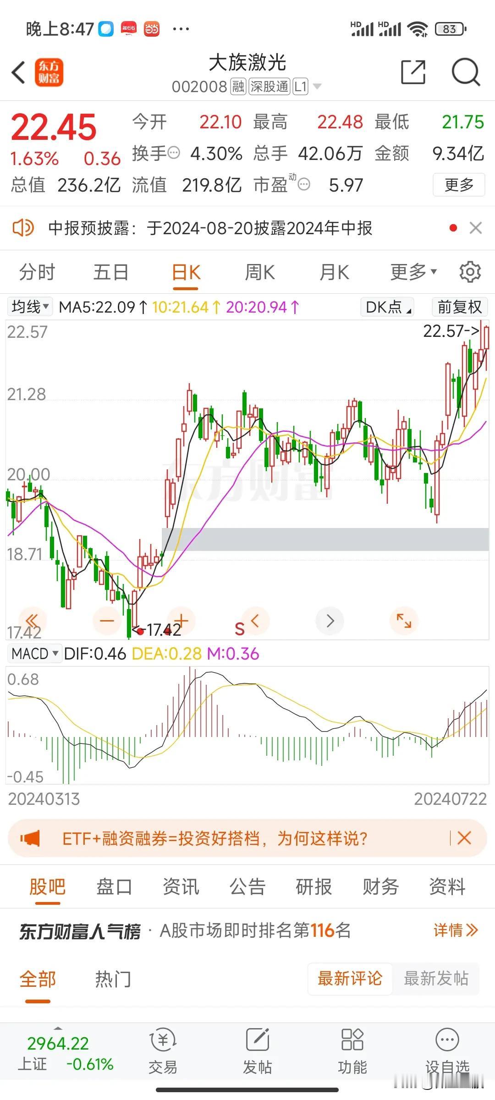Tap the ETF promotion megaphone icon
Image resolution: width=495 pixels, height=1100 pixels.
click(30, 839)
